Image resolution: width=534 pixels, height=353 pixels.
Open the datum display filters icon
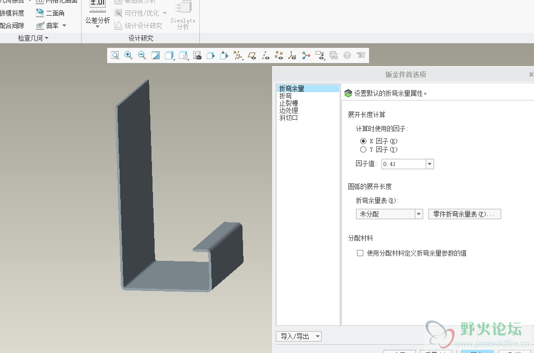pos(238,55)
